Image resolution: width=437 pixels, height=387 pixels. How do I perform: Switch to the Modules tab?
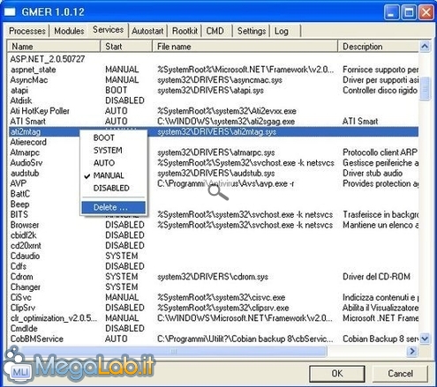click(x=69, y=31)
